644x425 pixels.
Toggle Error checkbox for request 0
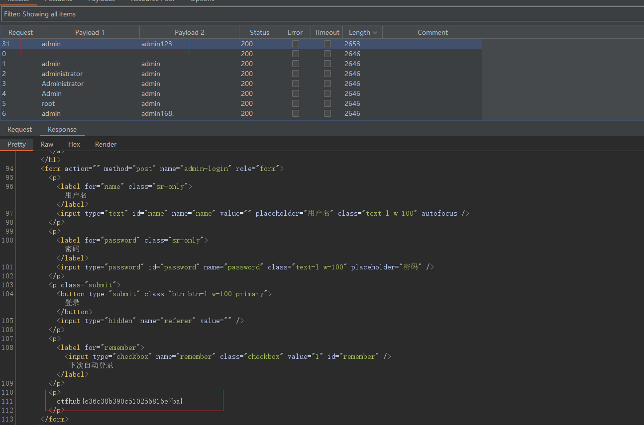click(x=296, y=54)
